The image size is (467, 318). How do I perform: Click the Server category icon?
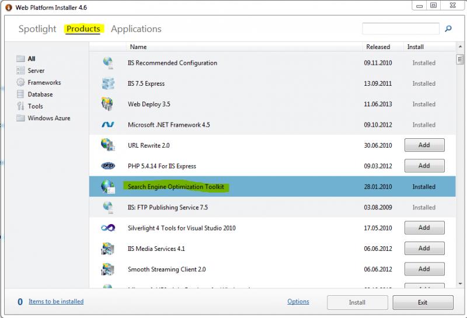[x=20, y=71]
